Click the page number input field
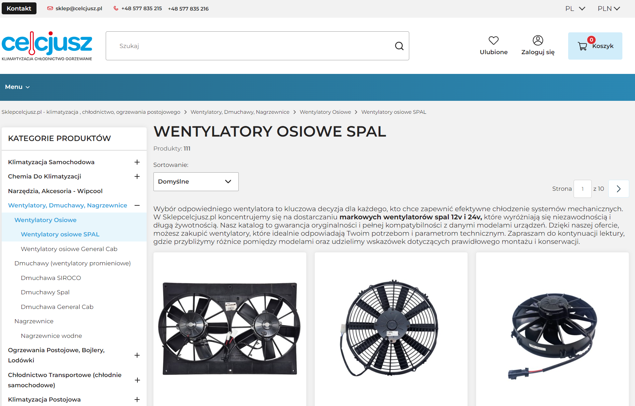Screen dimensions: 635x406 582,189
